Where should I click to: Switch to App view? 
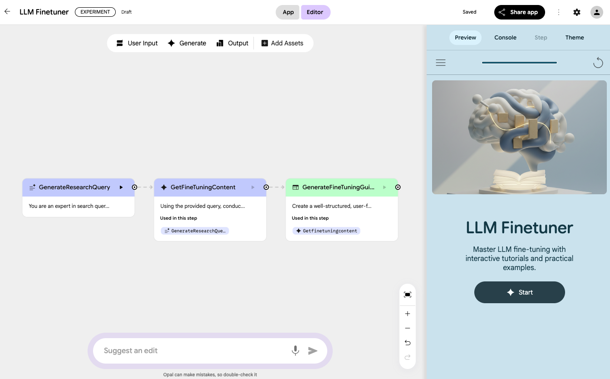288,12
